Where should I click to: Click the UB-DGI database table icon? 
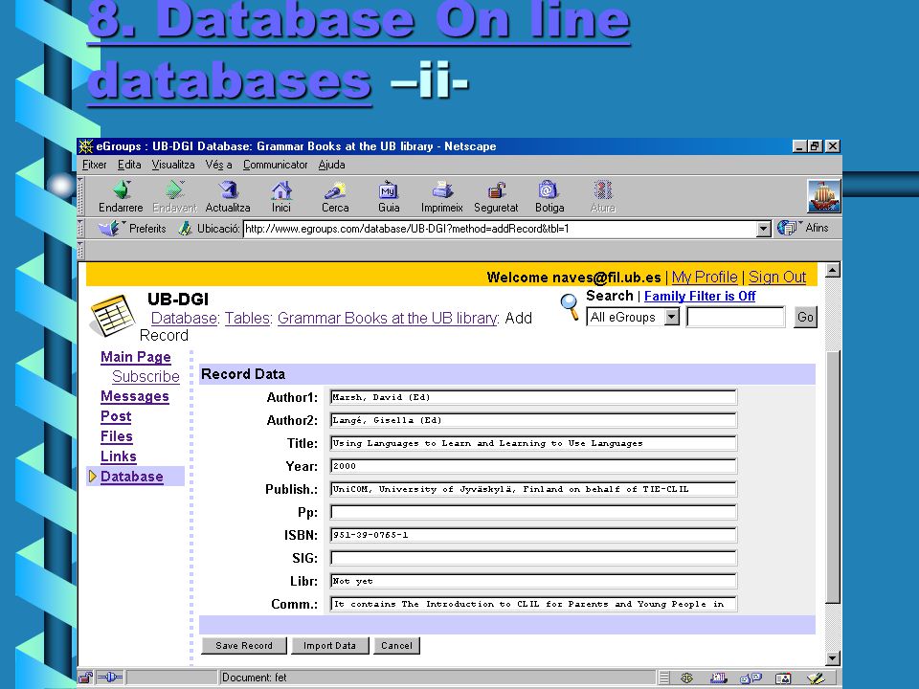tap(113, 316)
